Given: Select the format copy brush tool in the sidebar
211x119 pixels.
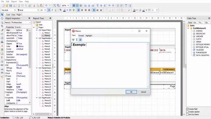Looking at the screenshot, I should (x=2, y=30).
